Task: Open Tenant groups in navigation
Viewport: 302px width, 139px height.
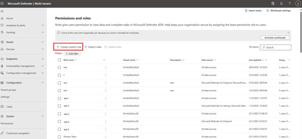Action: [x=8, y=90]
